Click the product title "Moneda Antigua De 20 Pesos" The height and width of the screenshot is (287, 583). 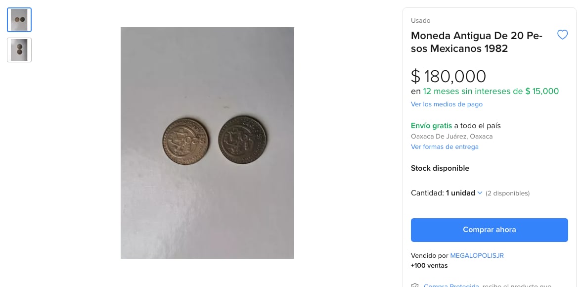(476, 42)
